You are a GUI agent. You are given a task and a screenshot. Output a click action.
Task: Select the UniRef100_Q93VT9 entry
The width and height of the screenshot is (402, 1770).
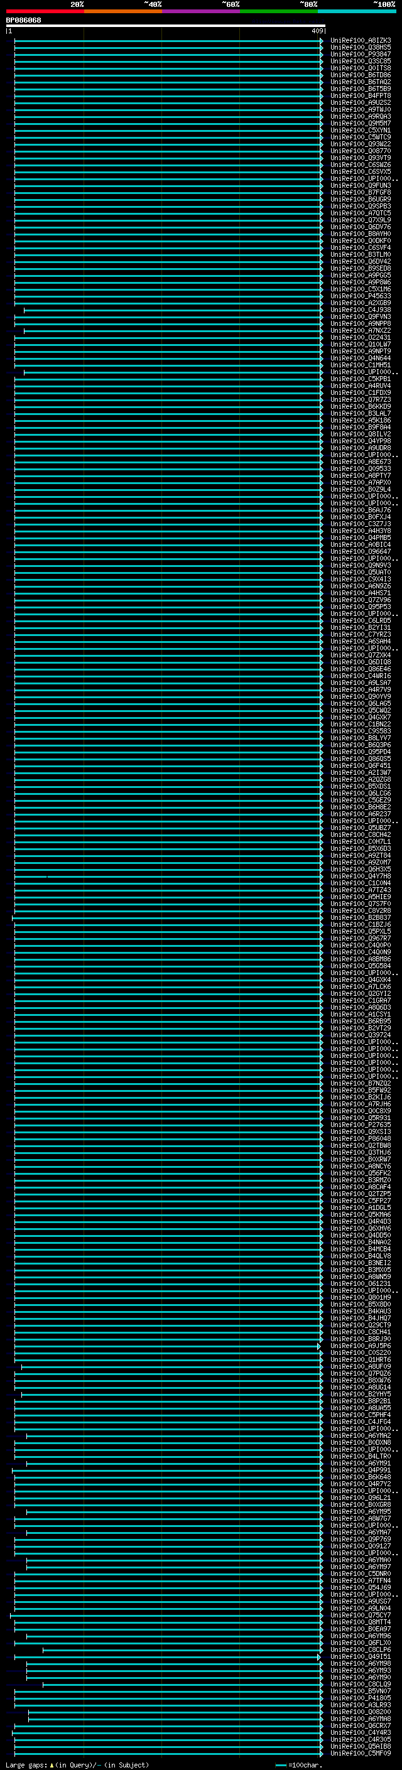point(360,158)
